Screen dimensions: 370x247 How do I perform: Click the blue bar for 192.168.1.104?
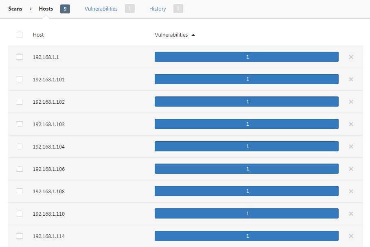click(247, 146)
